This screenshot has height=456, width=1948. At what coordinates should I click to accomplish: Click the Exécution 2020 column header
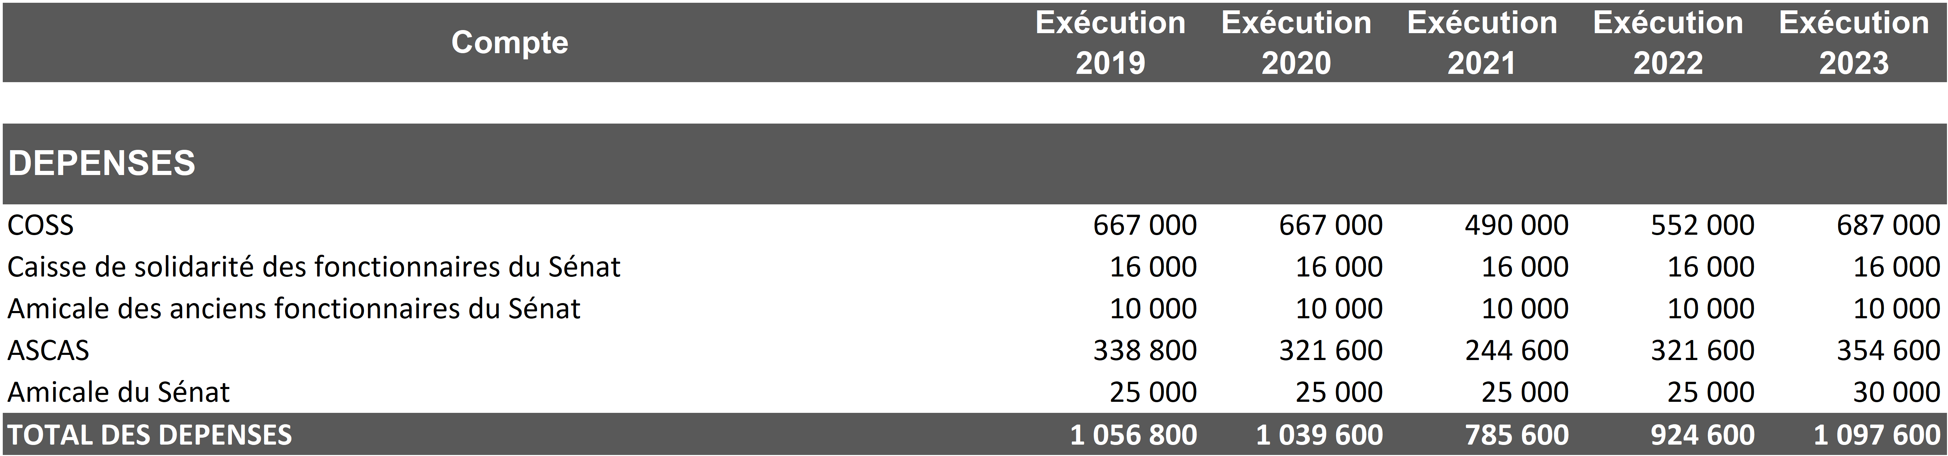click(1296, 42)
